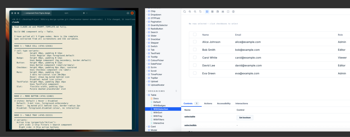The height and width of the screenshot is (137, 350).
Task: Click the Slider component icon in sidebar
Action: click(x=149, y=36)
